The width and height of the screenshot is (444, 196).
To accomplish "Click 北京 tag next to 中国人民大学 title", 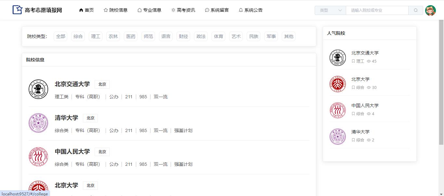I will tap(102, 152).
